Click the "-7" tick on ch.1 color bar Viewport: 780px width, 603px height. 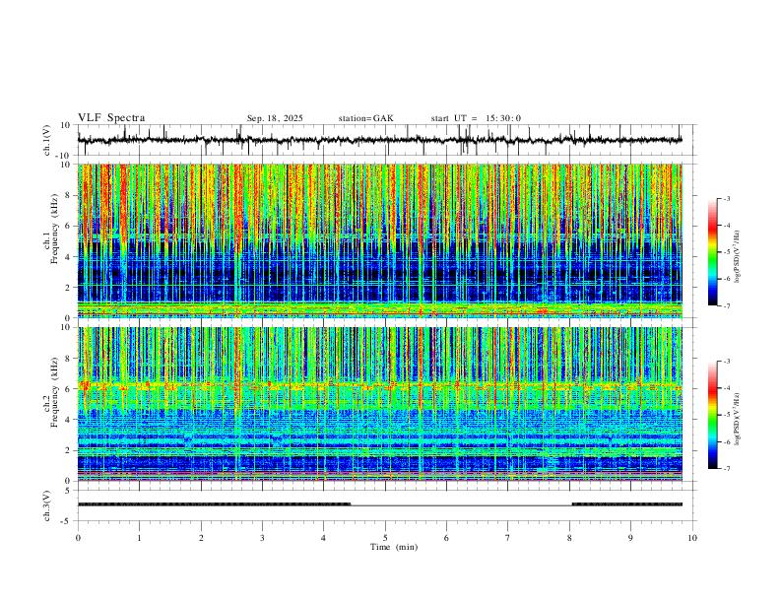[x=727, y=305]
